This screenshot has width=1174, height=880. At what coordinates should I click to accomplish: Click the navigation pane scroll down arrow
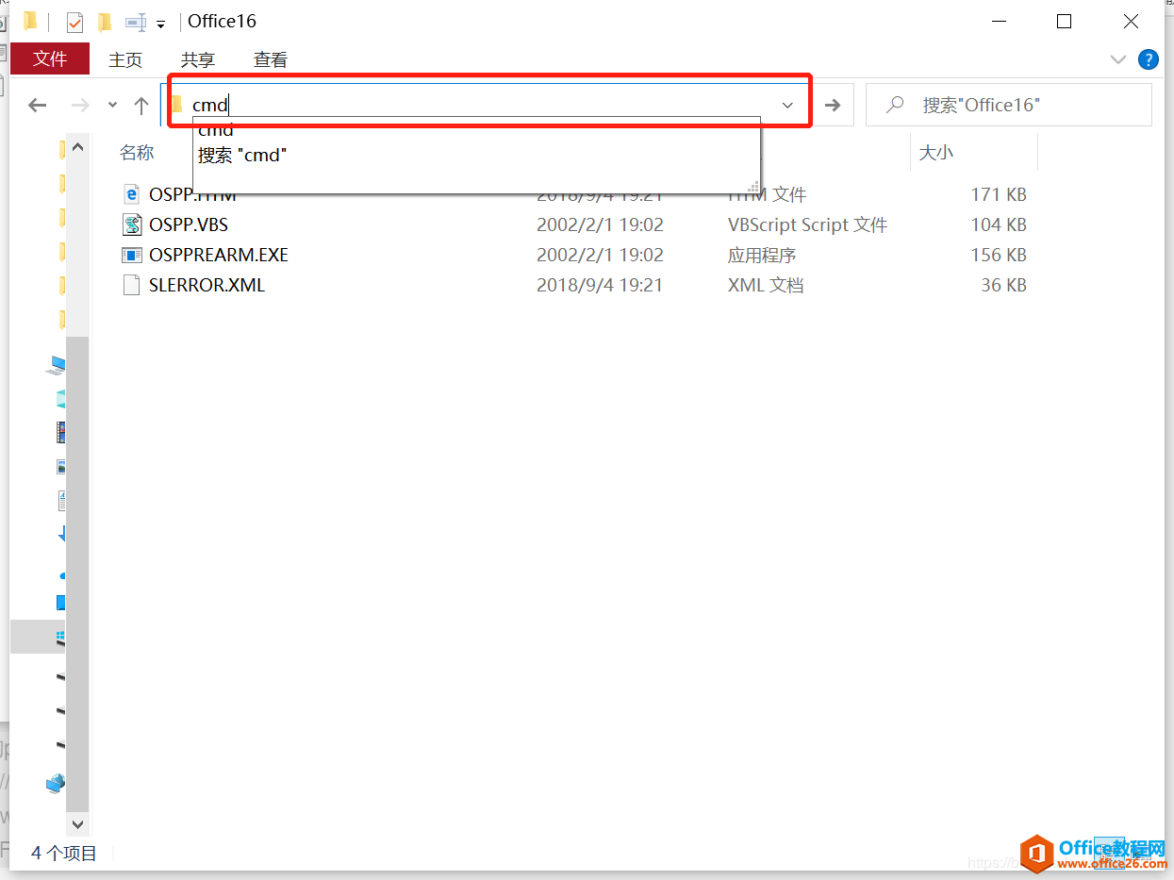(78, 823)
